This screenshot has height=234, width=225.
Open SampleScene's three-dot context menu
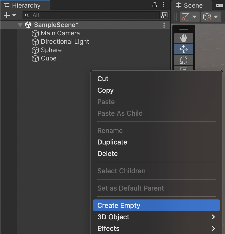[x=164, y=25]
